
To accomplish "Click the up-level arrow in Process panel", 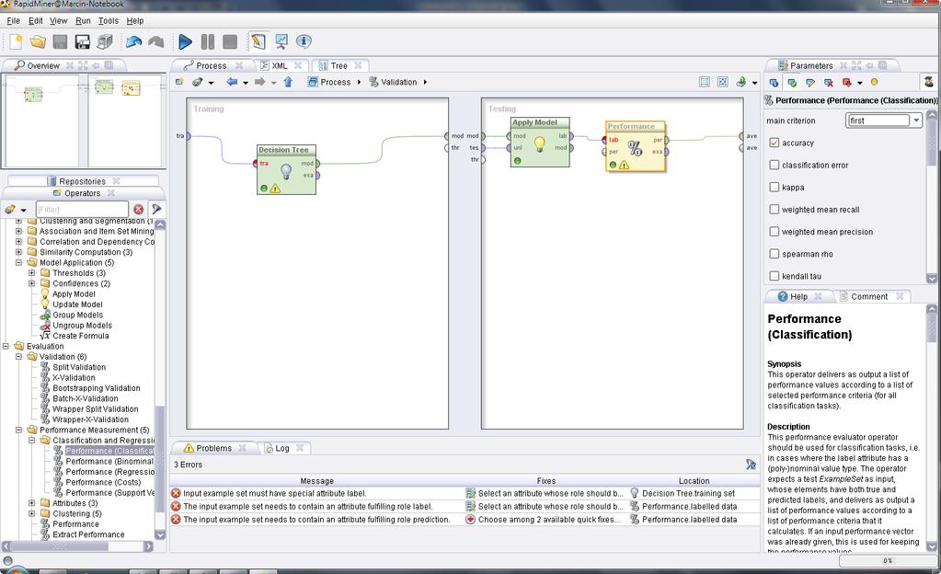I will point(288,82).
